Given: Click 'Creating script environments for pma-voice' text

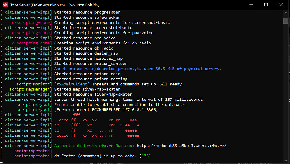Looking at the screenshot, I should (x=104, y=33).
